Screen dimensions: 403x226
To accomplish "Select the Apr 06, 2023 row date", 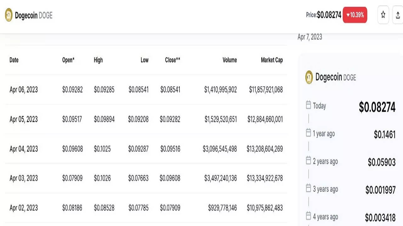I will click(24, 90).
